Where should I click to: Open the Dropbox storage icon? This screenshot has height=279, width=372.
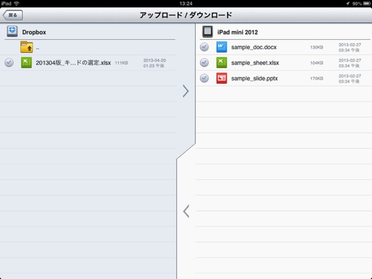(x=12, y=32)
